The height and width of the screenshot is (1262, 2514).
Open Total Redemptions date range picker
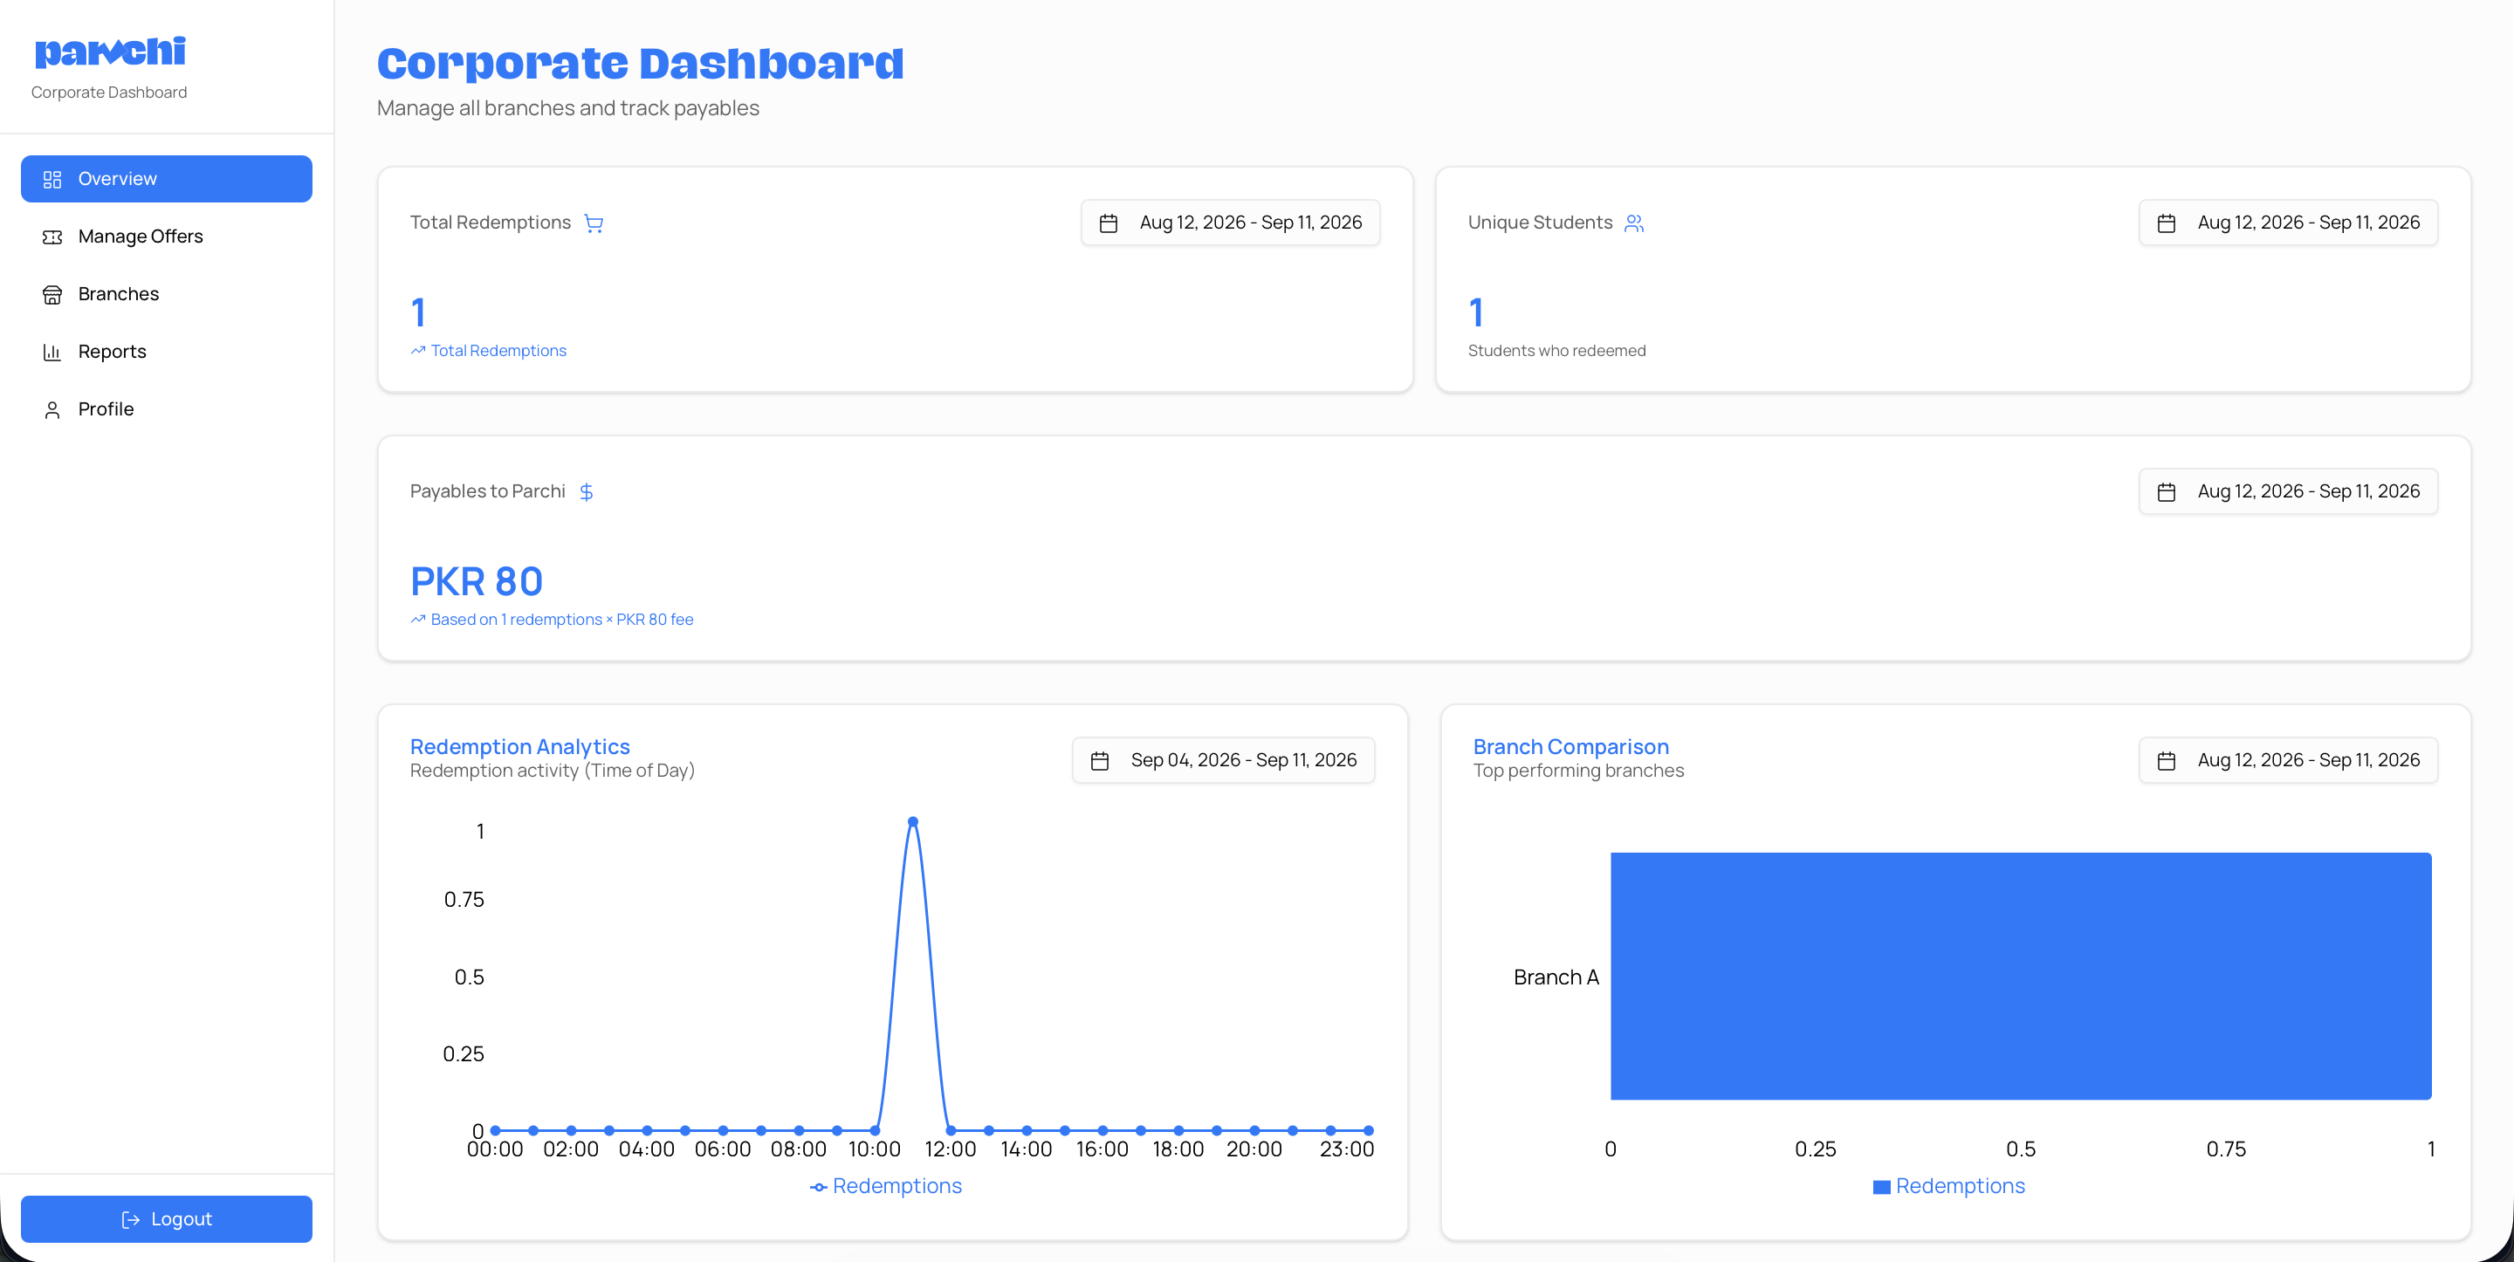pyautogui.click(x=1231, y=223)
